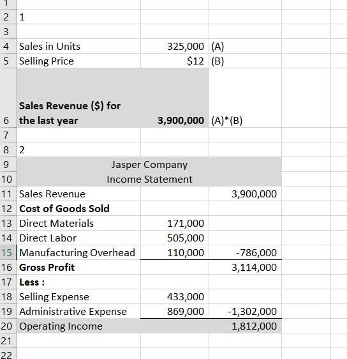This screenshot has width=347, height=359.
Task: Select the bold 3,900,000 revenue result cell
Action: [175, 98]
